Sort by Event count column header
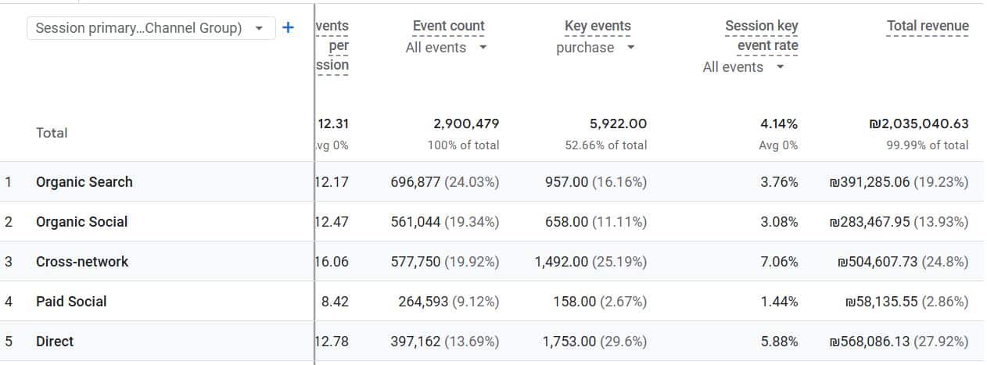 (448, 26)
